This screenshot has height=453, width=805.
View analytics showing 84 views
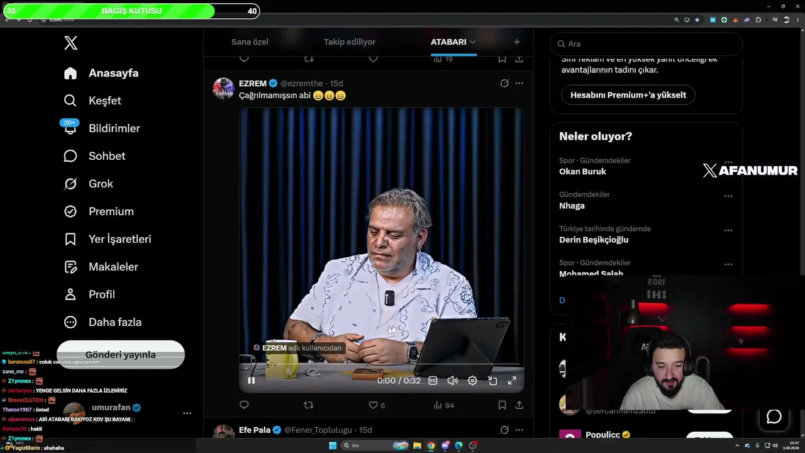pyautogui.click(x=444, y=405)
